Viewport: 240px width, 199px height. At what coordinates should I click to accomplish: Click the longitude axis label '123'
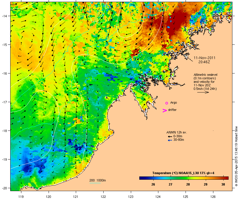(x=131, y=197)
